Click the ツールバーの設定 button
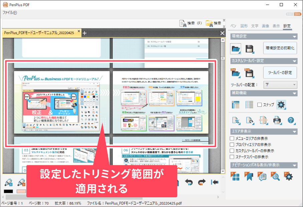Screen dimensions: 303x207 [x=280, y=73]
